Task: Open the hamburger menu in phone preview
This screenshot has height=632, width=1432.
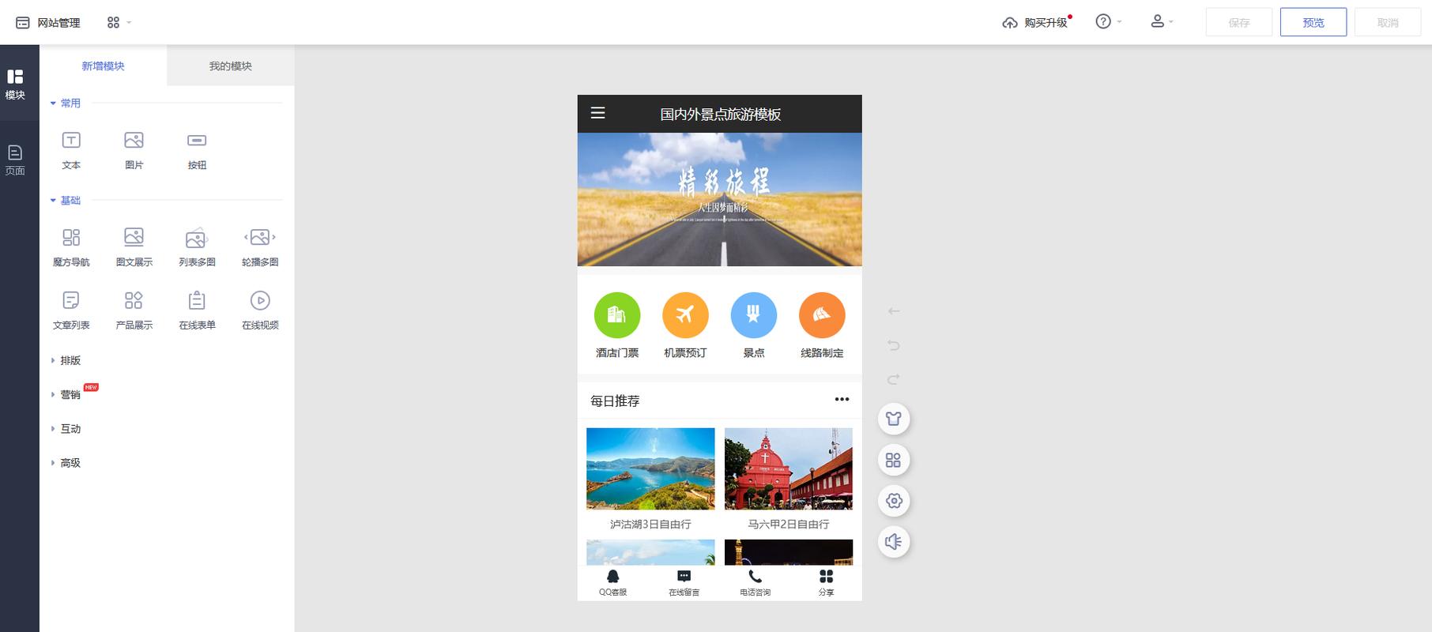Action: pos(598,113)
